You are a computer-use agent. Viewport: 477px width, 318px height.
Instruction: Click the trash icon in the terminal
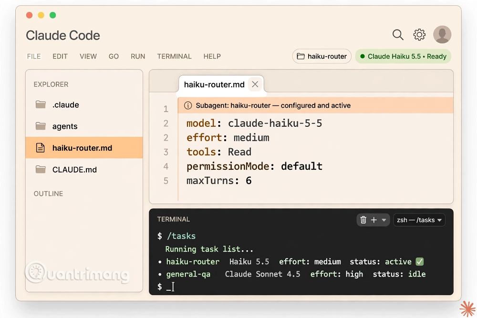click(x=363, y=220)
